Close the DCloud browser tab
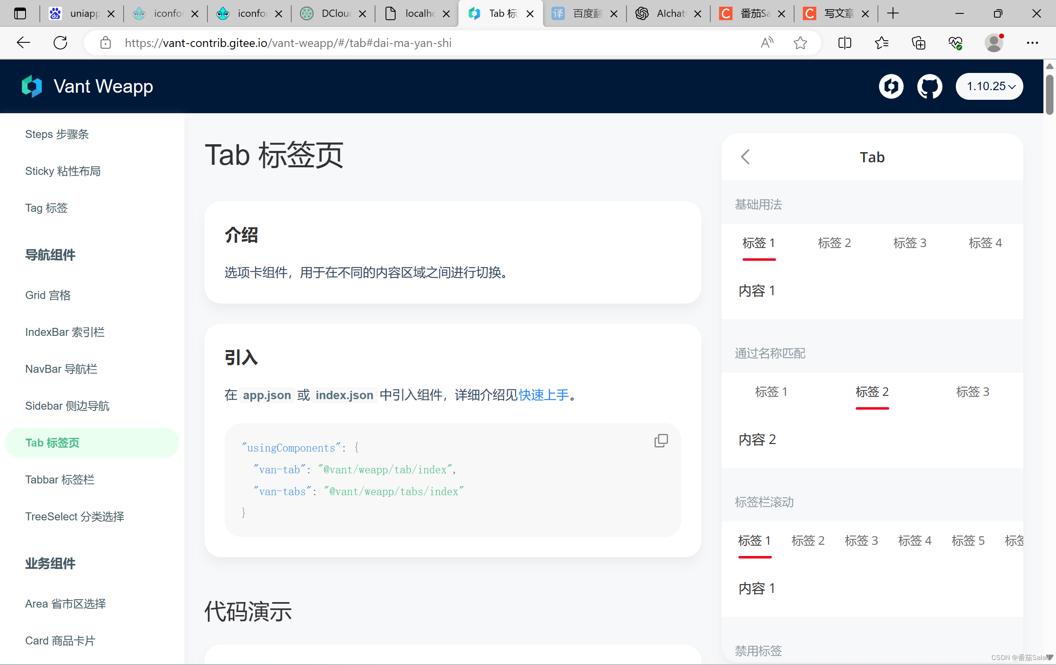 coord(362,13)
